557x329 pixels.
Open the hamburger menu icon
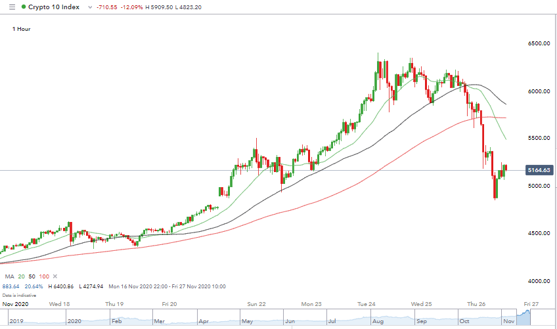[12, 7]
